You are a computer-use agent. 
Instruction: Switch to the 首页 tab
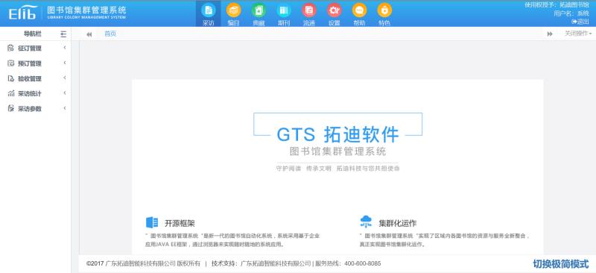110,34
